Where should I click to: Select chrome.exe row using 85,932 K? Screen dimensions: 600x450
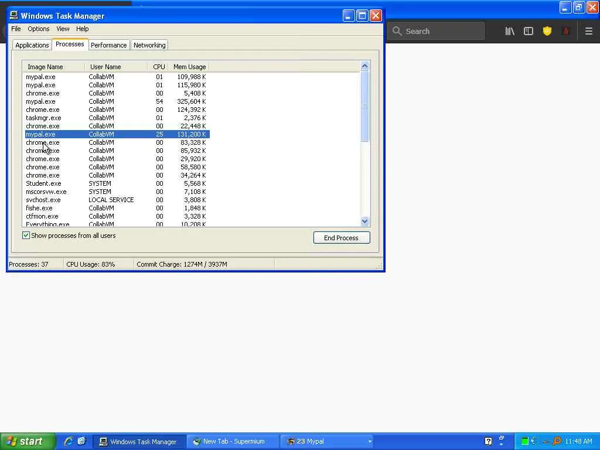click(x=116, y=151)
